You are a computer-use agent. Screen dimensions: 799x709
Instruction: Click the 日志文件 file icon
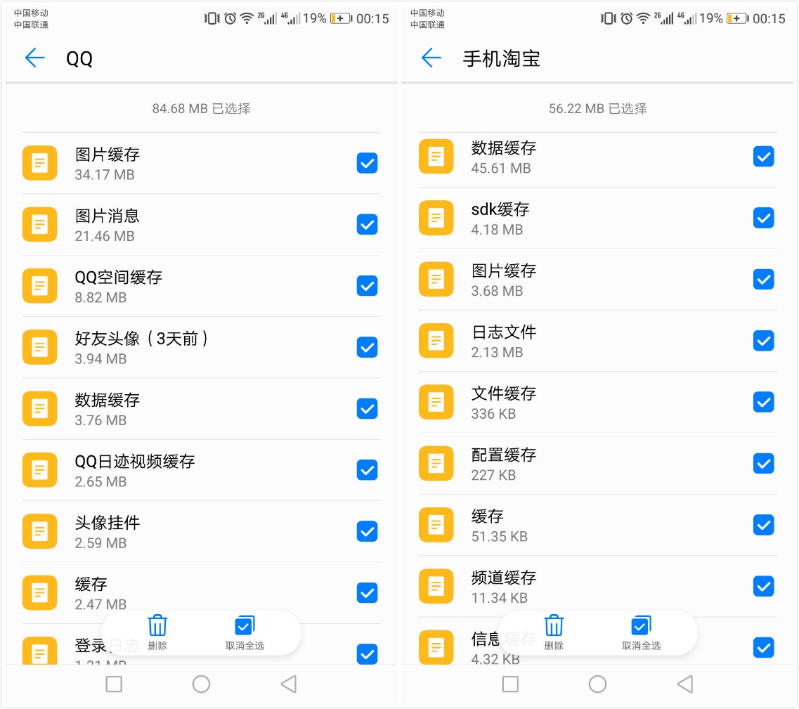coord(436,341)
